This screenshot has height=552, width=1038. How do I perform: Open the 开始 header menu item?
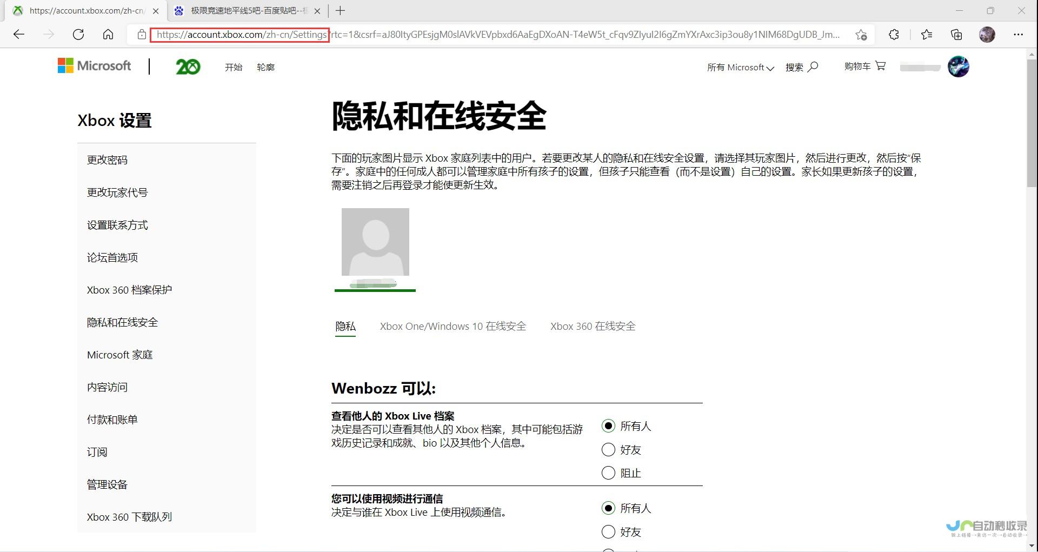tap(234, 67)
